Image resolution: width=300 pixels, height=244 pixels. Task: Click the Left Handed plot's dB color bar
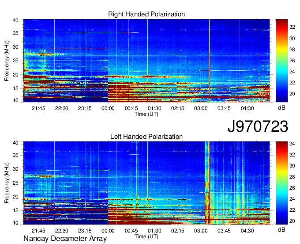coord(281,183)
